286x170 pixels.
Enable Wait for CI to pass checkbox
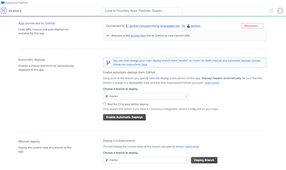click(105, 104)
